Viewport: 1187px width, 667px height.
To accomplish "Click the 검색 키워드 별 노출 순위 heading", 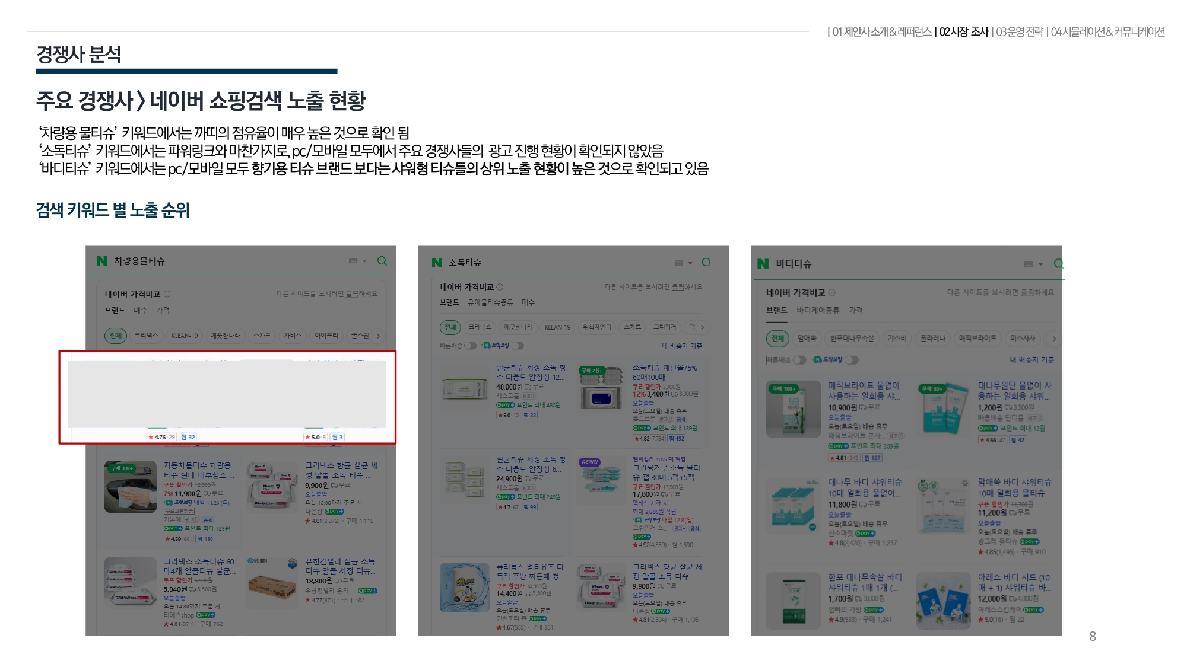I will [x=113, y=210].
